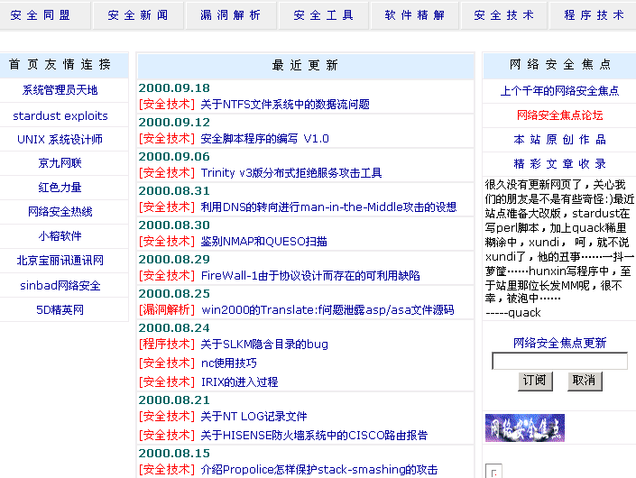Image resolution: width=636 pixels, height=478 pixels.
Task: Click the [安全技术] tag beside NTFS article
Action: [x=167, y=105]
